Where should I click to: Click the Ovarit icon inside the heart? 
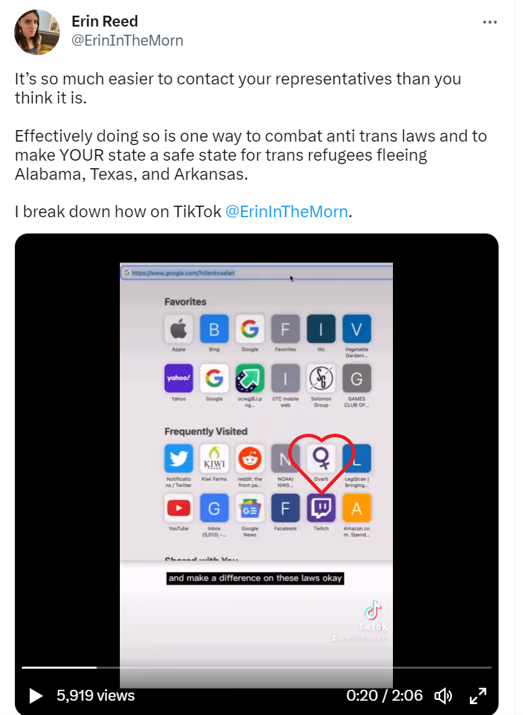pyautogui.click(x=321, y=458)
